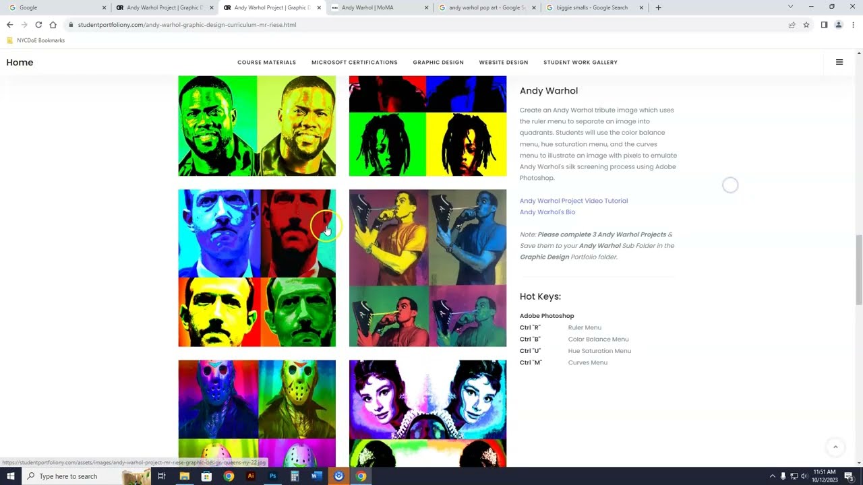
Task: Open Microsoft Word from the taskbar
Action: coord(316,476)
